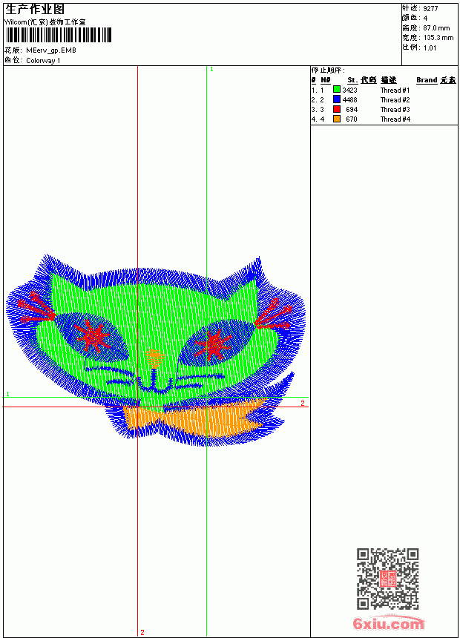The width and height of the screenshot is (460, 638).
Task: Click the red Thread #3 color swatch
Action: [x=337, y=109]
